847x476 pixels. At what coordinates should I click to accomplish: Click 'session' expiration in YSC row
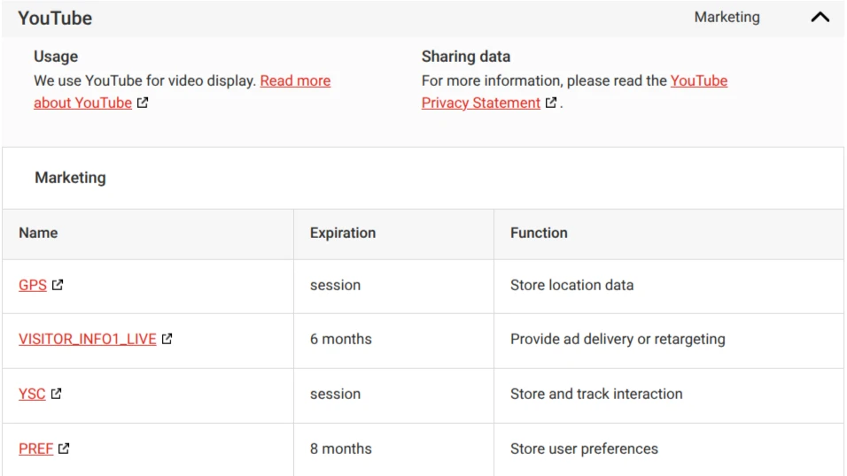(x=335, y=394)
